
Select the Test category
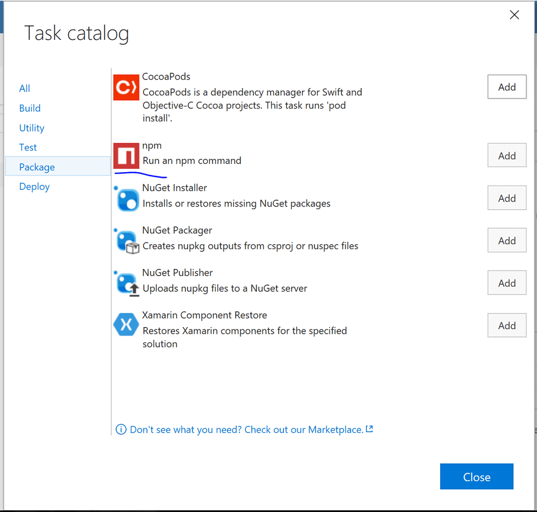28,147
